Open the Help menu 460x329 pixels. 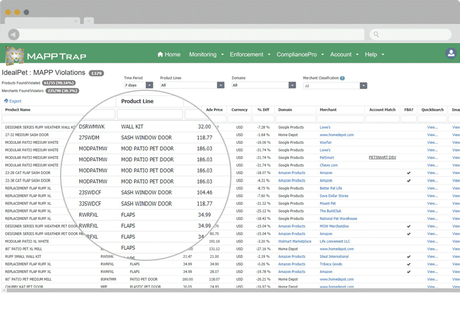pyautogui.click(x=374, y=55)
